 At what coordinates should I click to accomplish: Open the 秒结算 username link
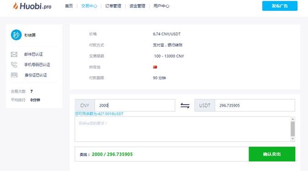click(x=30, y=35)
